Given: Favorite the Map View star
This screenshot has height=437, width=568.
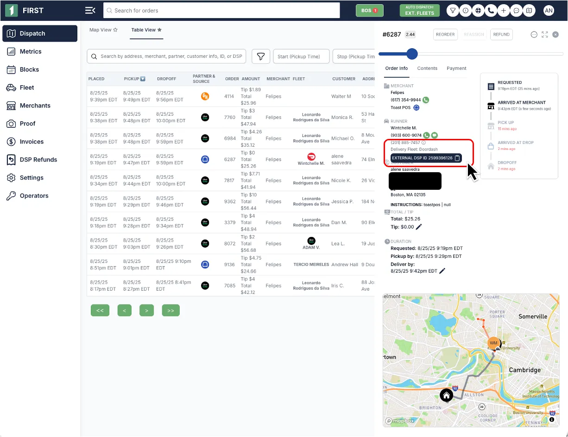Looking at the screenshot, I should (x=115, y=30).
